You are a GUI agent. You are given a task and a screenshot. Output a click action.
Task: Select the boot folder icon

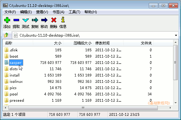pos(6,56)
